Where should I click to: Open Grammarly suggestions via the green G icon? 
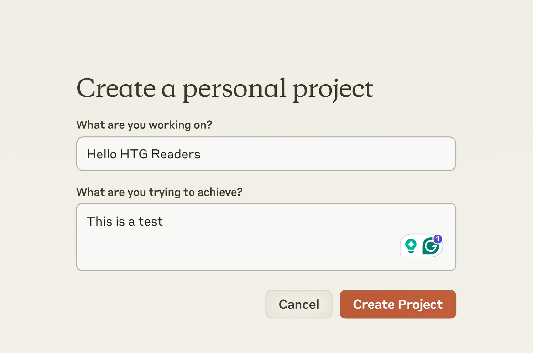click(x=431, y=245)
